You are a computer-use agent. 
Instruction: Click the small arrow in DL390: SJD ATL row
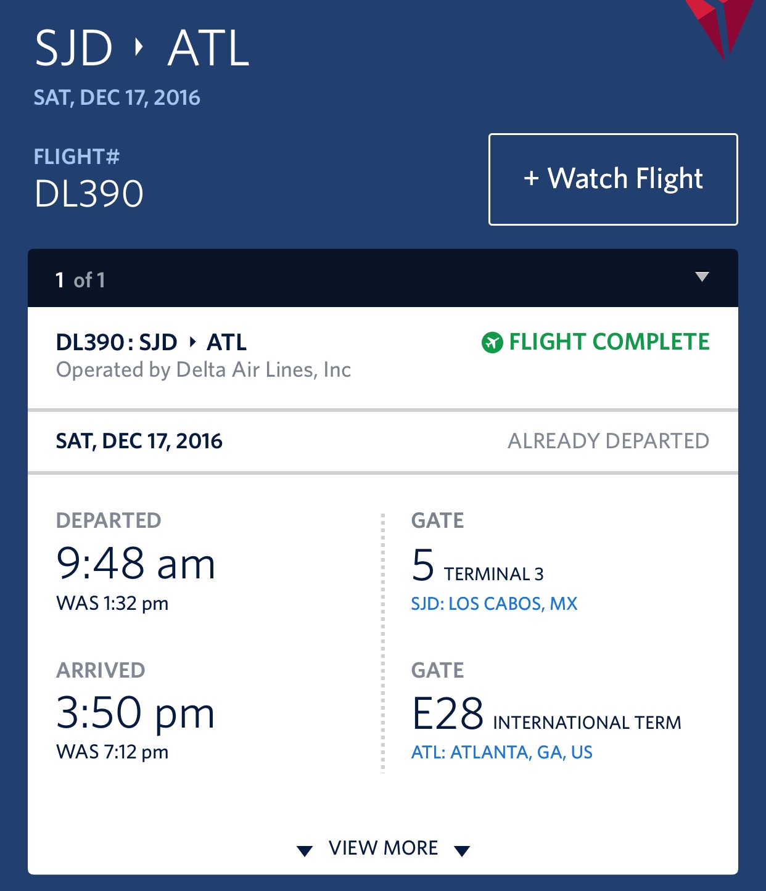(x=192, y=342)
